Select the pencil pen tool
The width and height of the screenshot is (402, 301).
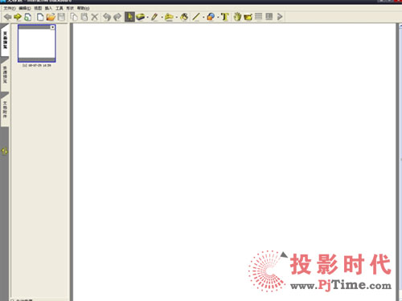pos(154,17)
